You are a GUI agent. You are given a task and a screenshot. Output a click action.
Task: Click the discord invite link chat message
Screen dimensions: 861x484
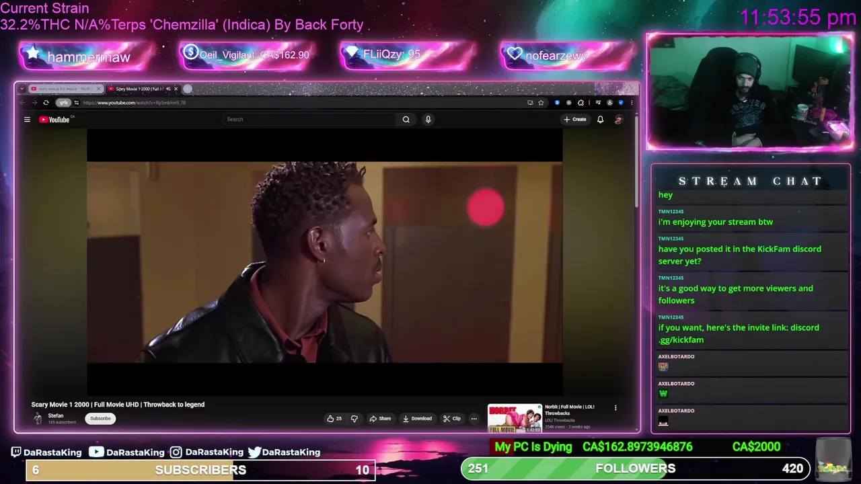tap(739, 333)
